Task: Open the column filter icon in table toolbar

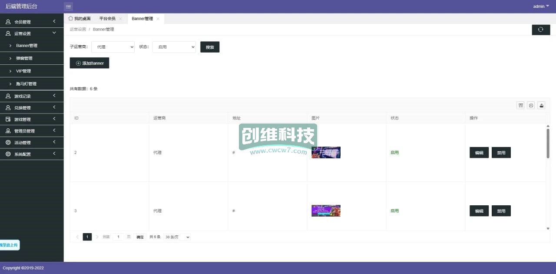Action: coord(520,105)
